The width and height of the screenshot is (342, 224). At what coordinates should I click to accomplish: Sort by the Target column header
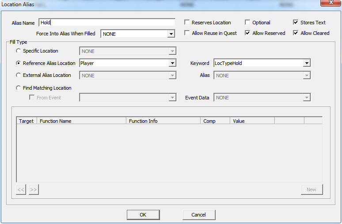(27, 121)
